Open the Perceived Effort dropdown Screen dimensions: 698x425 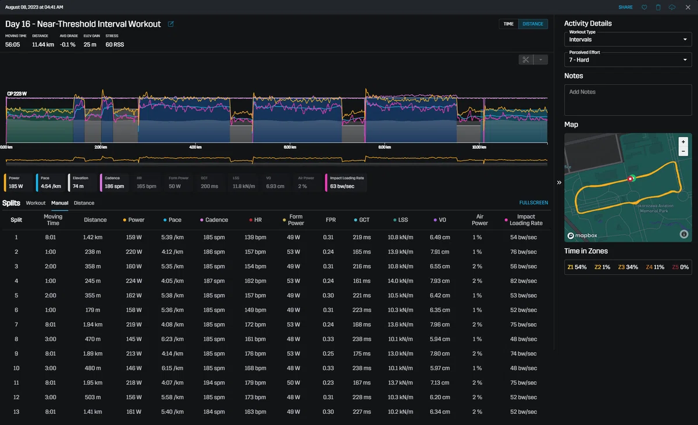coord(628,59)
